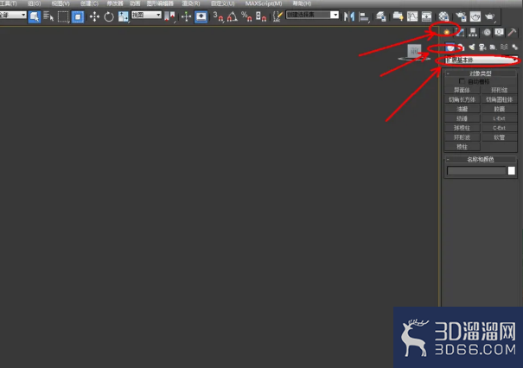Activate the Select and Move tool
Screen dimensions: 523x368
tap(95, 16)
